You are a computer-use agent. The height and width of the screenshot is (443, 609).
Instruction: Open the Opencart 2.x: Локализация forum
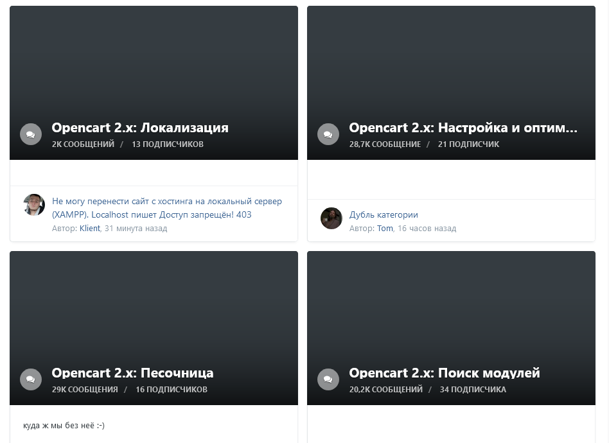tap(140, 128)
